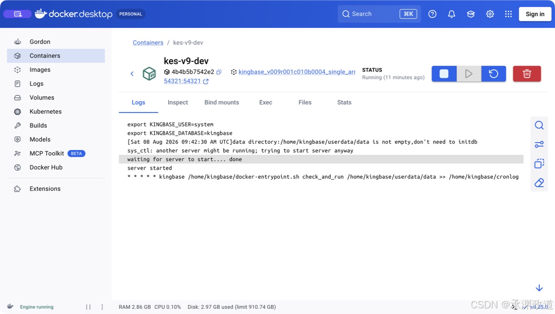Select Images in the sidebar
555x314 pixels.
coord(56,70)
